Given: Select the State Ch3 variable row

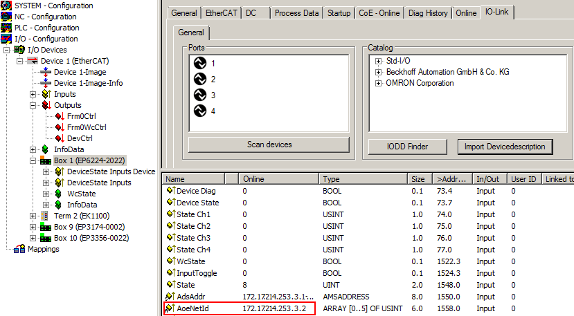Looking at the screenshot, I should click(x=368, y=238).
